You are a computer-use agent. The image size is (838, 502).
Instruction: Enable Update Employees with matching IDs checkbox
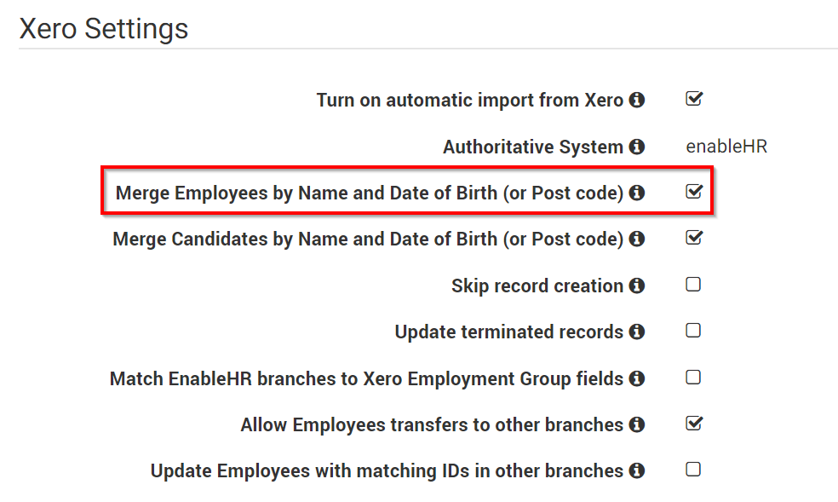pyautogui.click(x=693, y=470)
